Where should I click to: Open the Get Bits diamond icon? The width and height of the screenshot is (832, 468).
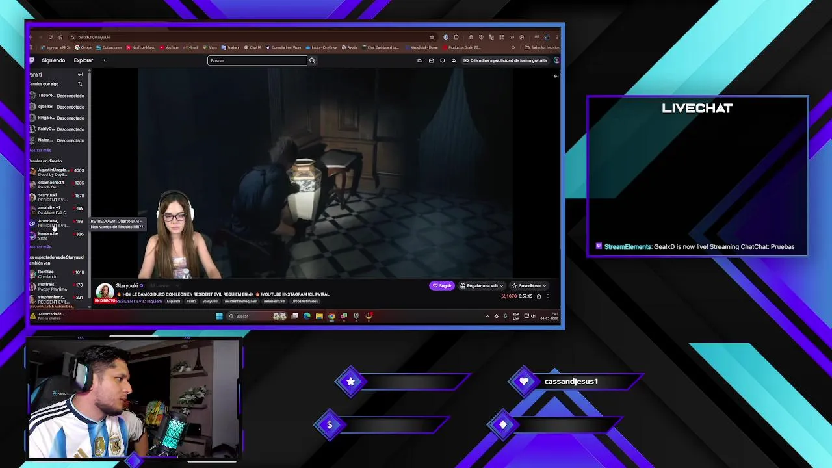click(x=454, y=60)
